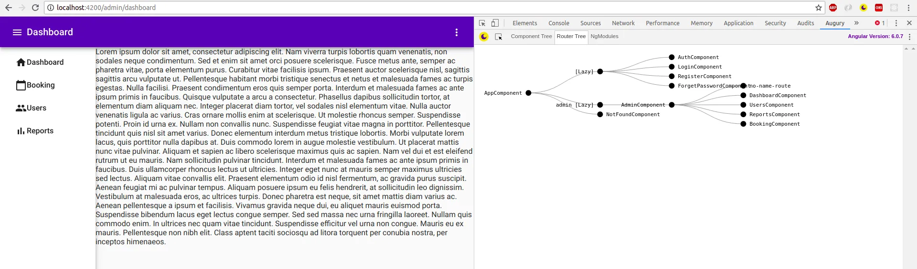The height and width of the screenshot is (269, 917).
Task: Activate Augury component inspector picker
Action: (499, 37)
